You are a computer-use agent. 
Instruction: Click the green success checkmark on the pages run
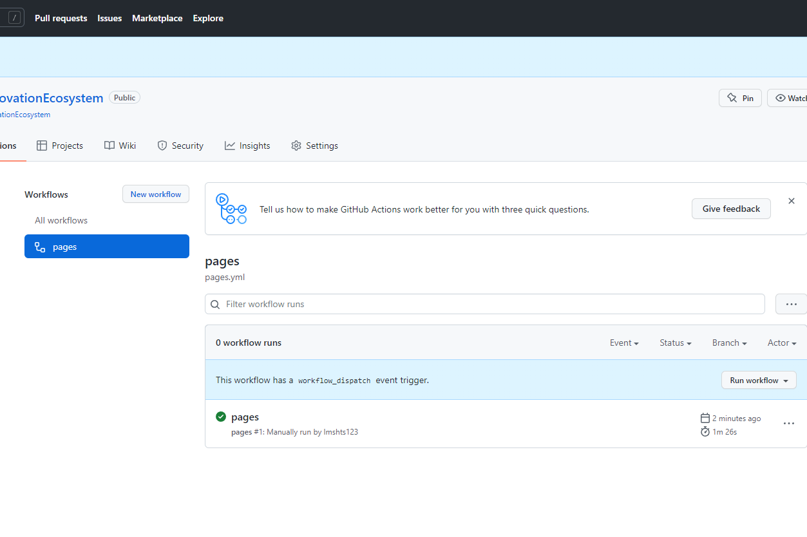click(x=220, y=417)
